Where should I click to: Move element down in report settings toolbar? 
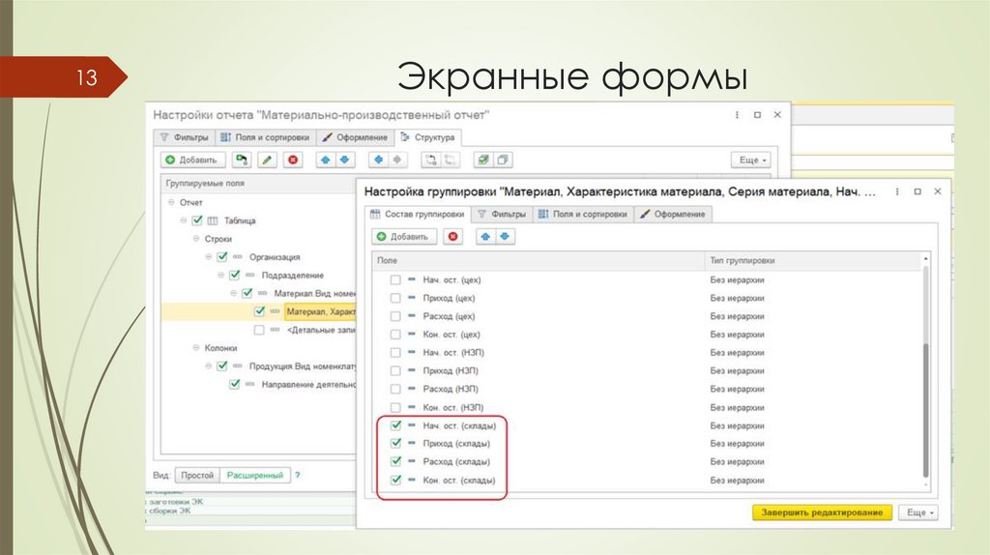pyautogui.click(x=345, y=161)
